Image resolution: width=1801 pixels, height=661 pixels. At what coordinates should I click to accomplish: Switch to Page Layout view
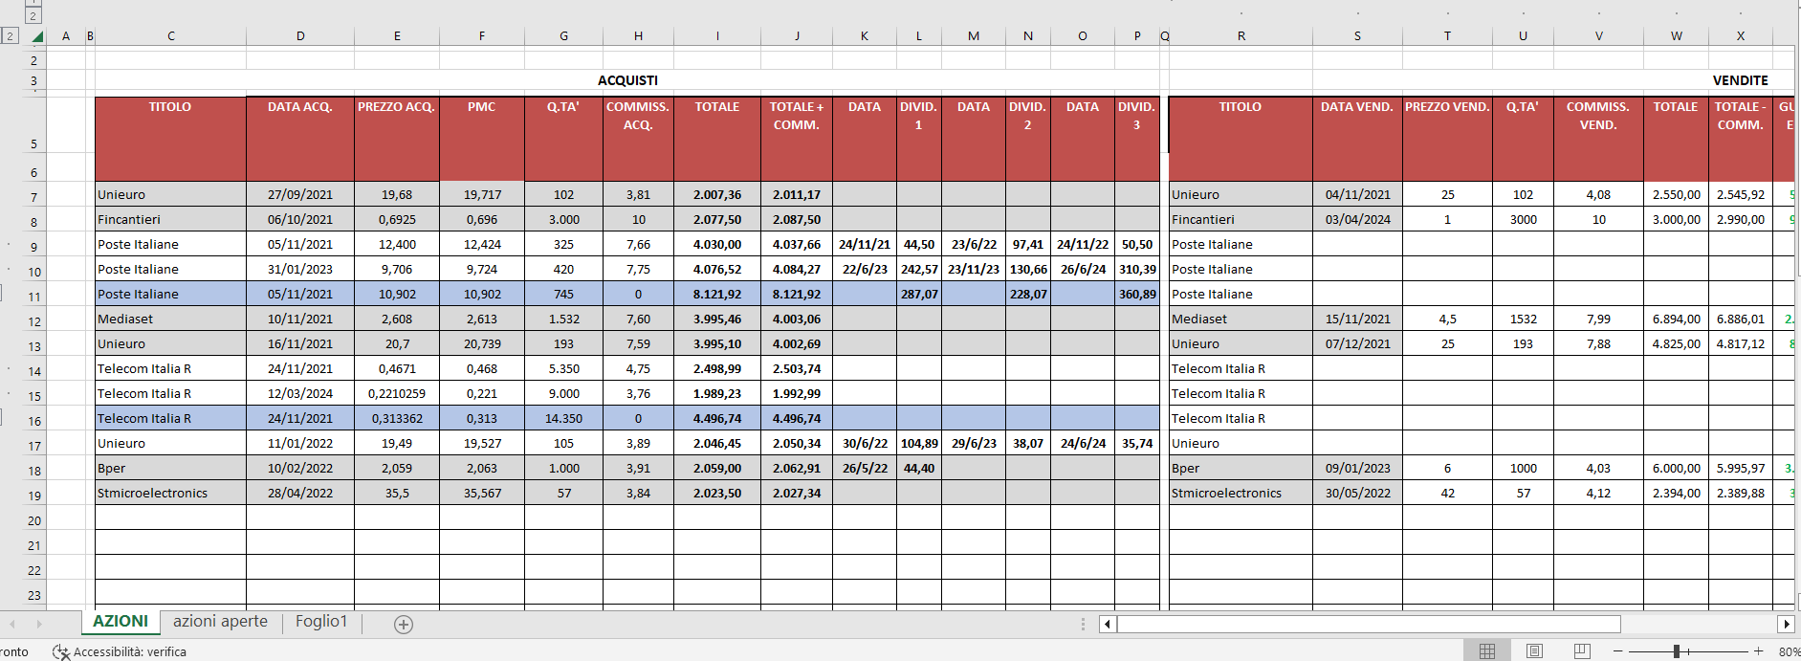(1534, 651)
